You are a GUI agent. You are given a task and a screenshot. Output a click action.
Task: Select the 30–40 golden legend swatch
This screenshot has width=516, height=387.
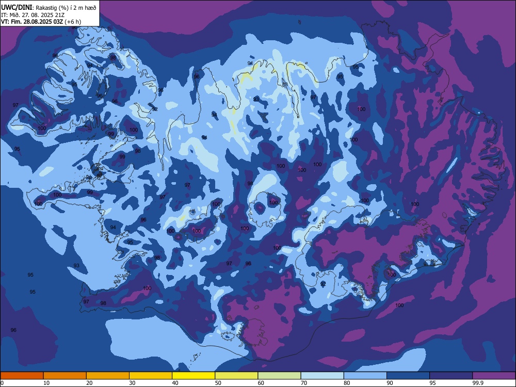click(x=151, y=376)
